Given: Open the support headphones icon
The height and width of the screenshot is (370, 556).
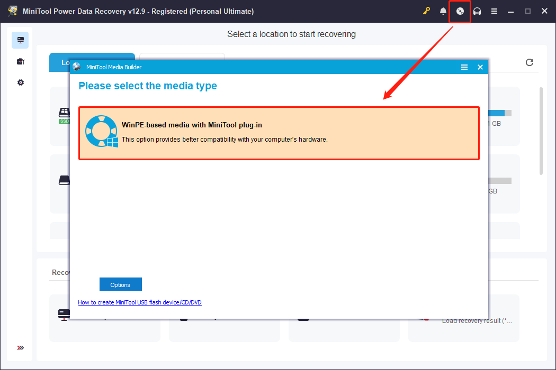Looking at the screenshot, I should [477, 11].
